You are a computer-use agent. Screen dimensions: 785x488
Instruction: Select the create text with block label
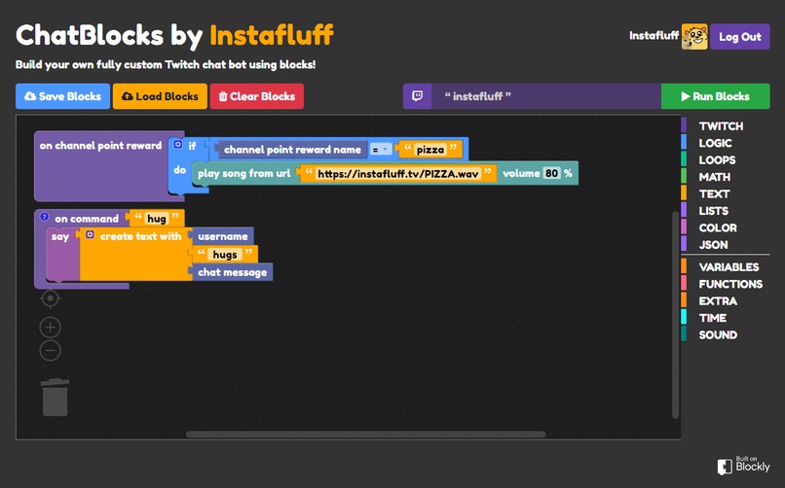pos(140,236)
